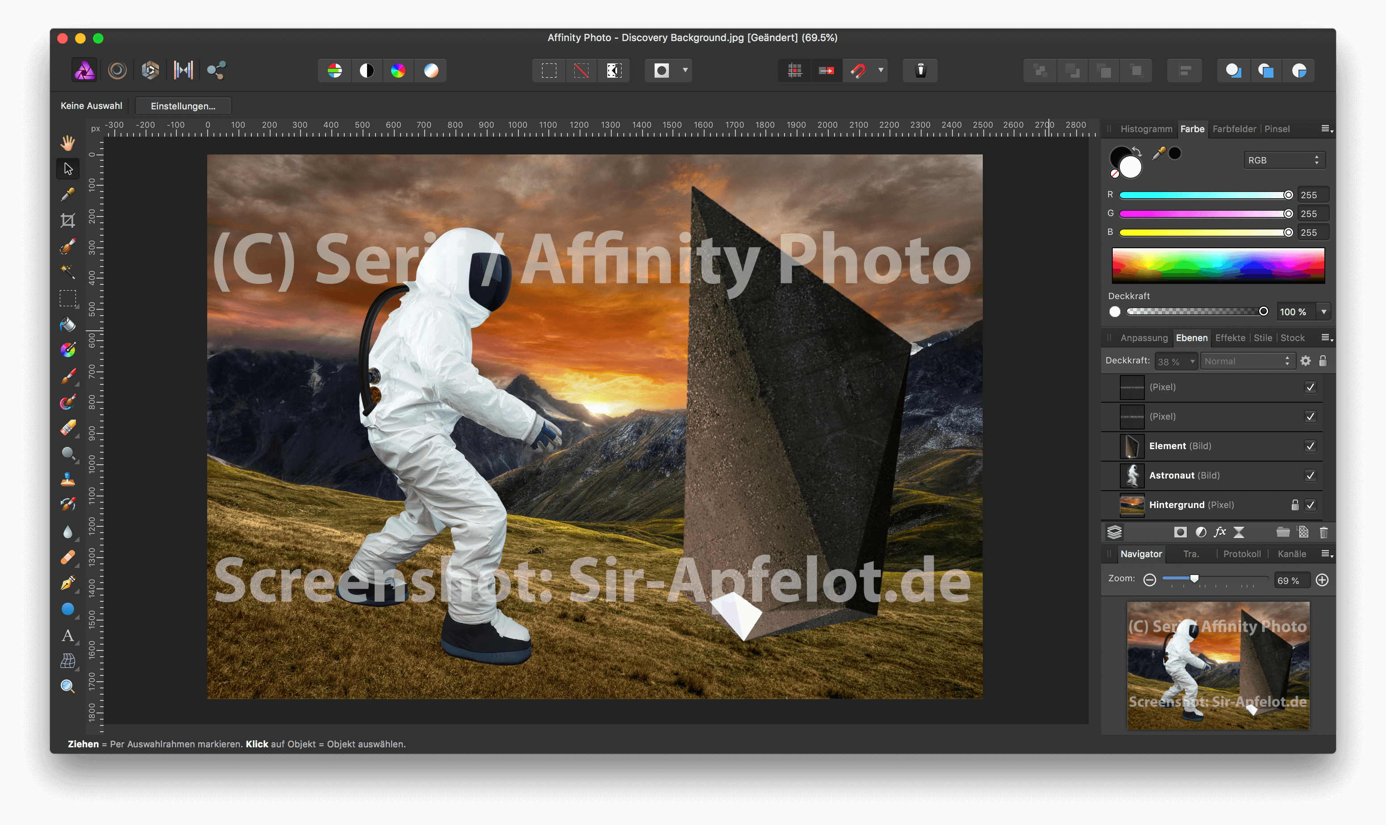Uncheck visibility of the Element layer
The height and width of the screenshot is (825, 1386).
point(1311,446)
